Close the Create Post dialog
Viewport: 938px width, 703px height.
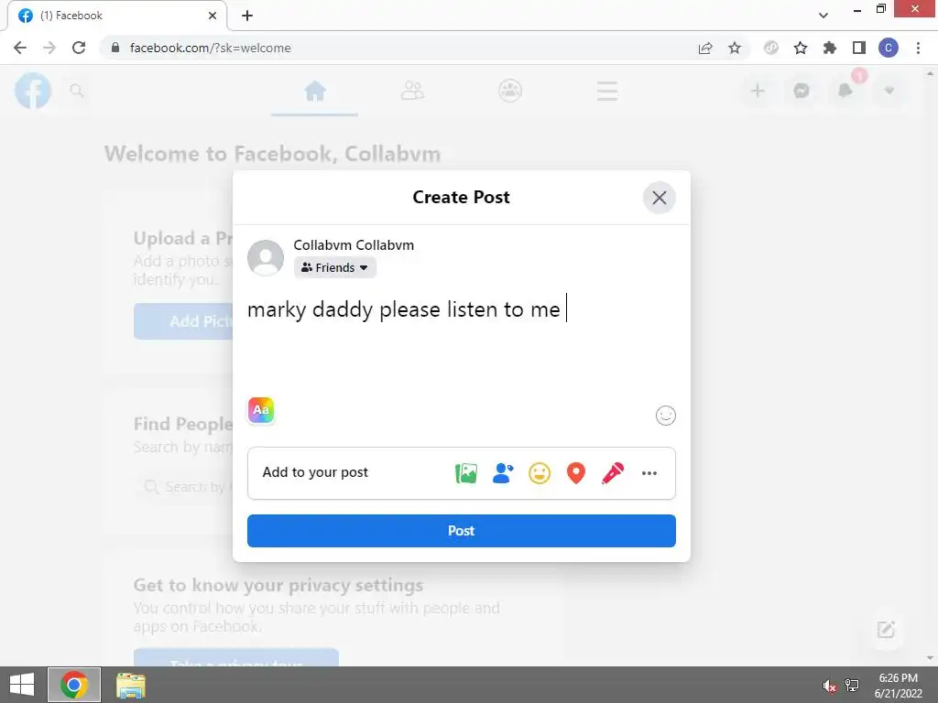pos(659,198)
